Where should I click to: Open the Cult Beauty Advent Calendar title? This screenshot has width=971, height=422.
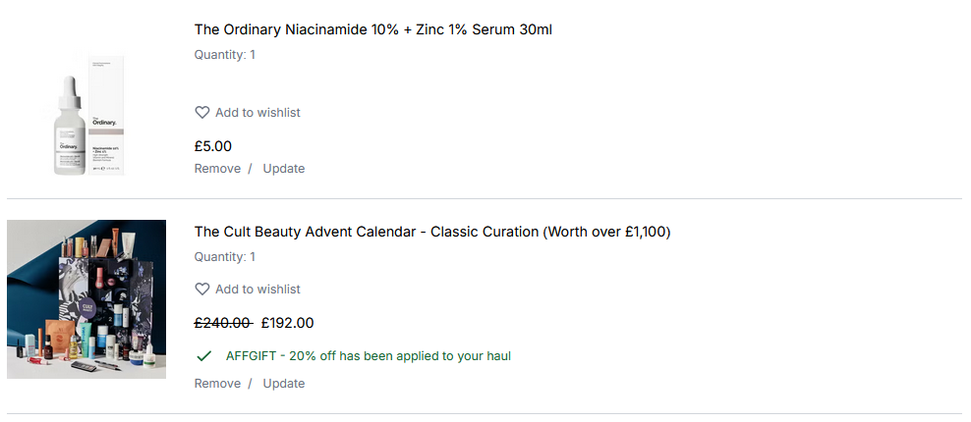point(432,233)
